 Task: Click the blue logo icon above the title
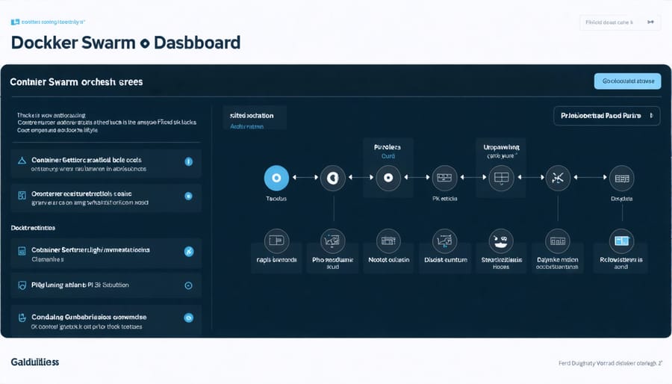pyautogui.click(x=16, y=22)
